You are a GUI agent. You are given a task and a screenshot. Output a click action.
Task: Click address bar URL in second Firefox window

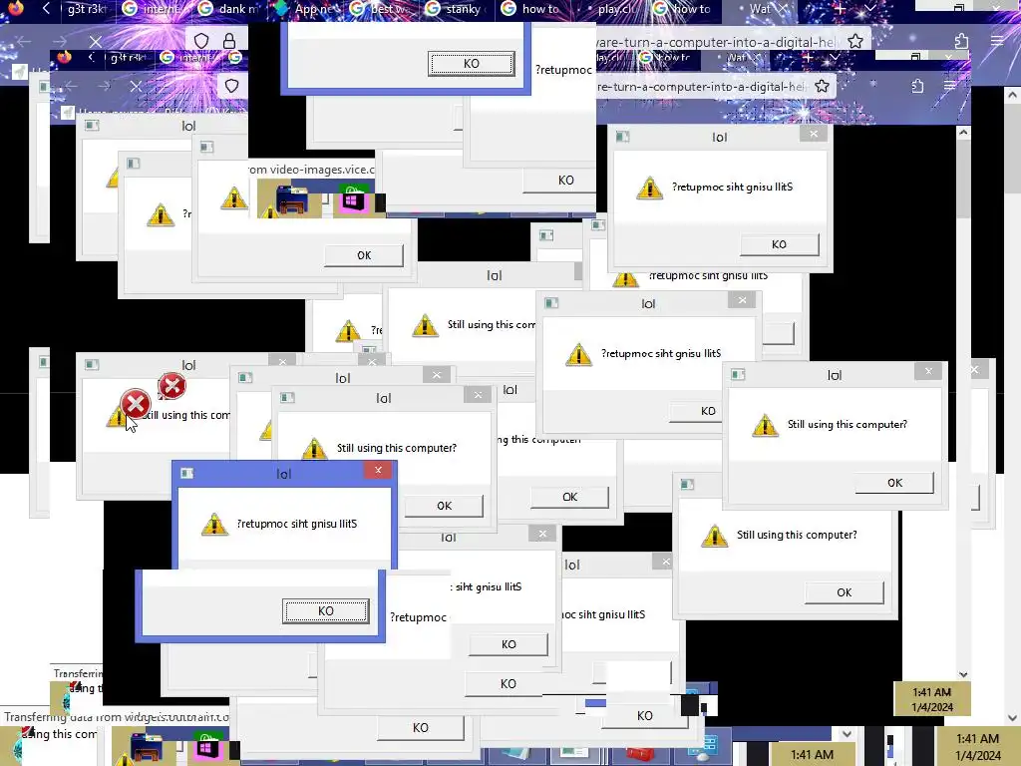pyautogui.click(x=701, y=86)
